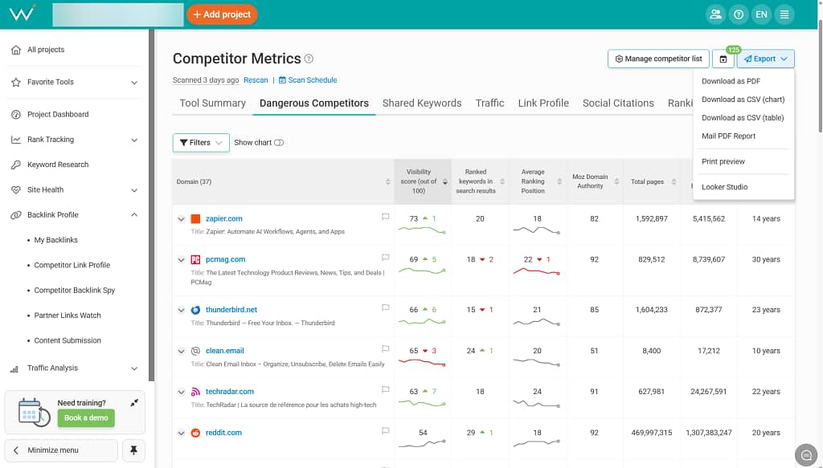Sort by Average Ranking Position column
823x468 pixels.
559,182
